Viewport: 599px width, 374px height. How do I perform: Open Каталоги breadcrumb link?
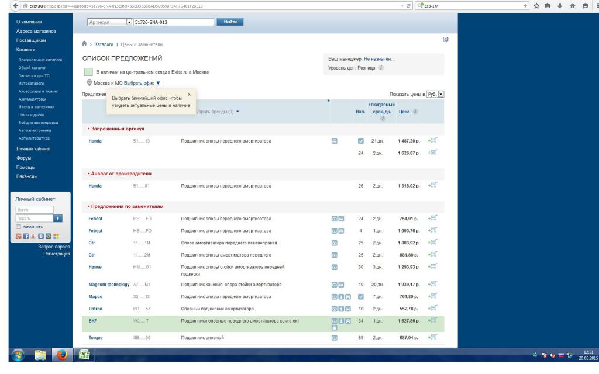point(104,44)
